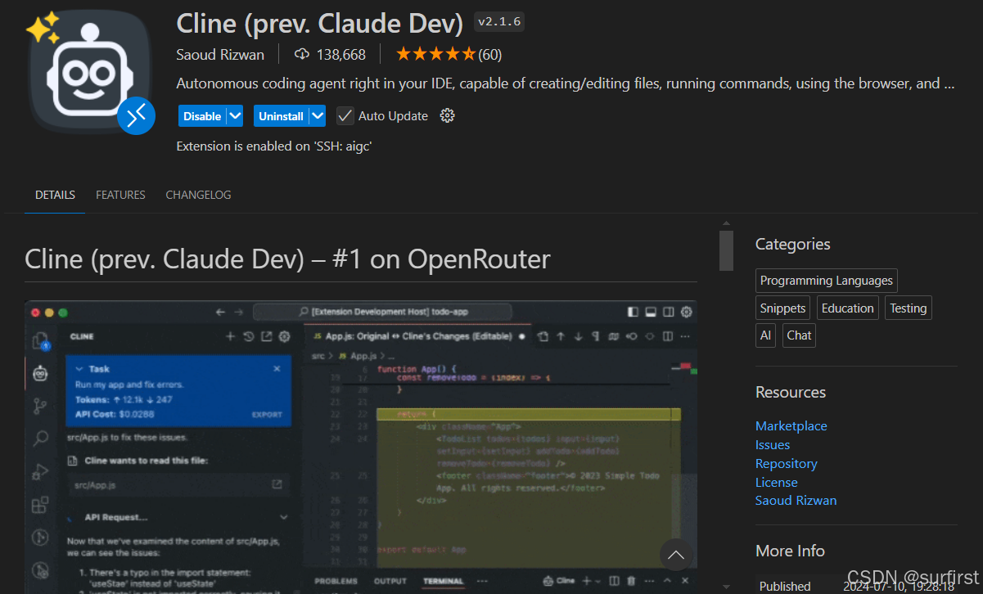Screen dimensions: 983x594
Task: Open the License resource link
Action: tap(776, 482)
